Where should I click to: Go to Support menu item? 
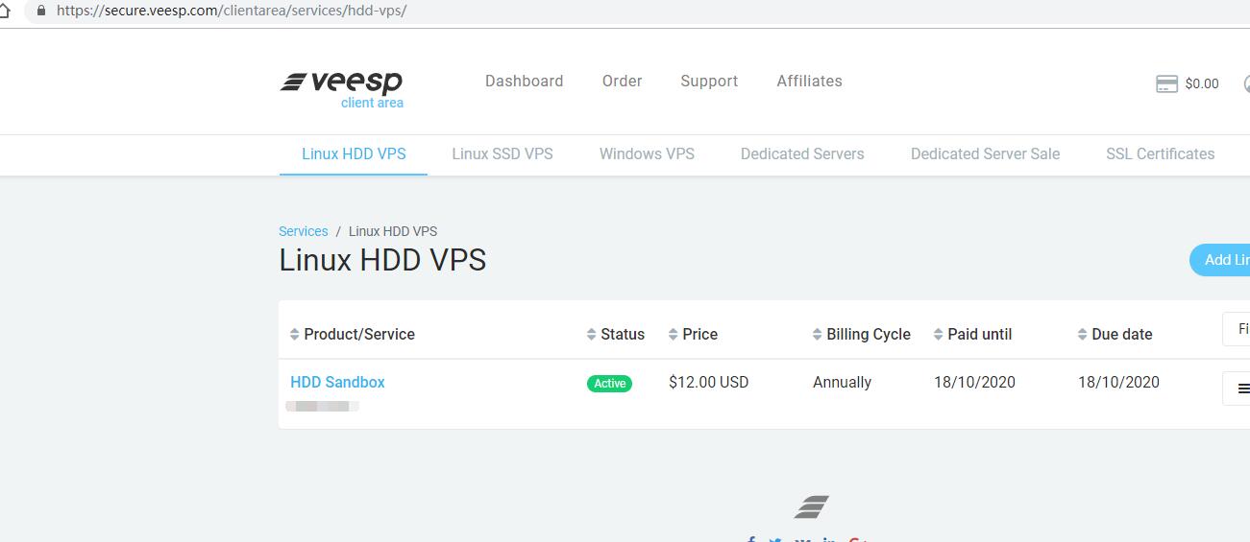click(x=709, y=82)
